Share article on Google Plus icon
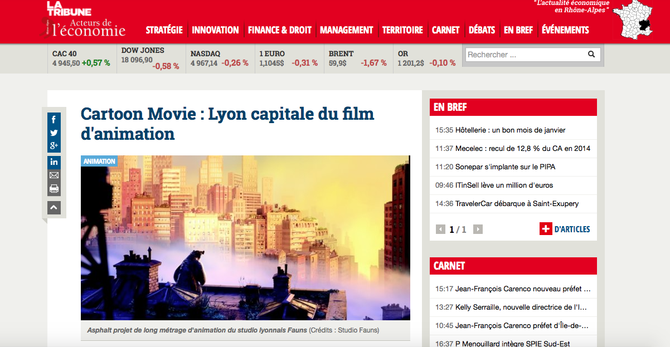 click(54, 146)
